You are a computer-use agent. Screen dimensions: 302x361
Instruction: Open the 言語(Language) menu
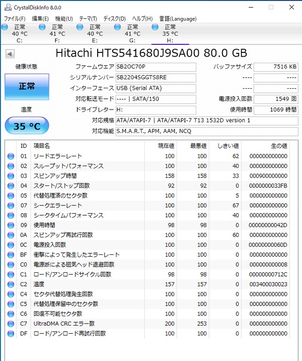(x=178, y=19)
